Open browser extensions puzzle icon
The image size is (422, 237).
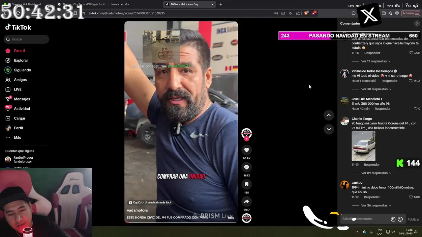353,13
